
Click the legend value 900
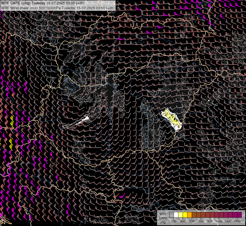pos(210,221)
